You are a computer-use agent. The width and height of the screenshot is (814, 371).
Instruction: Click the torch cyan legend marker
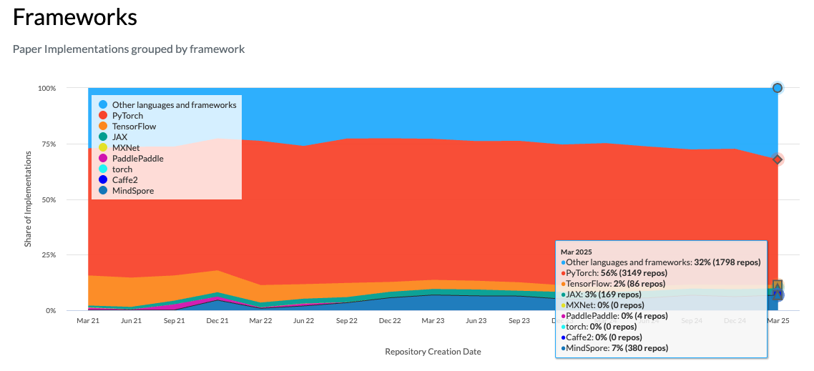pos(103,169)
